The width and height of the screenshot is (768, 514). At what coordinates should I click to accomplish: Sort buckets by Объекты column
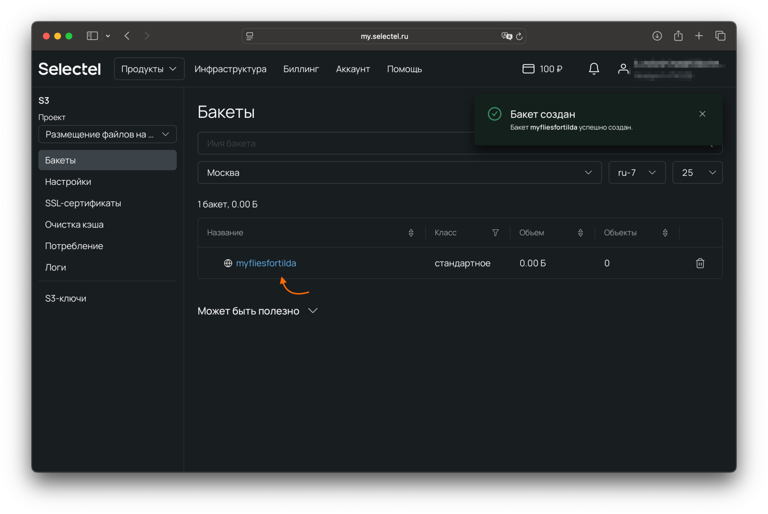point(665,233)
